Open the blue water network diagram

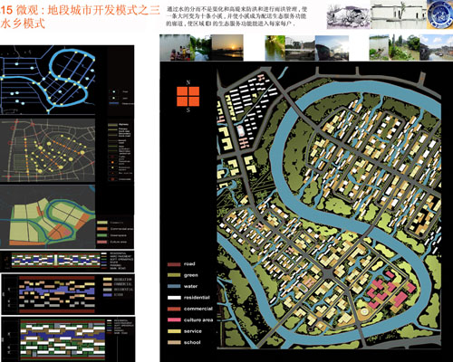tap(48, 80)
